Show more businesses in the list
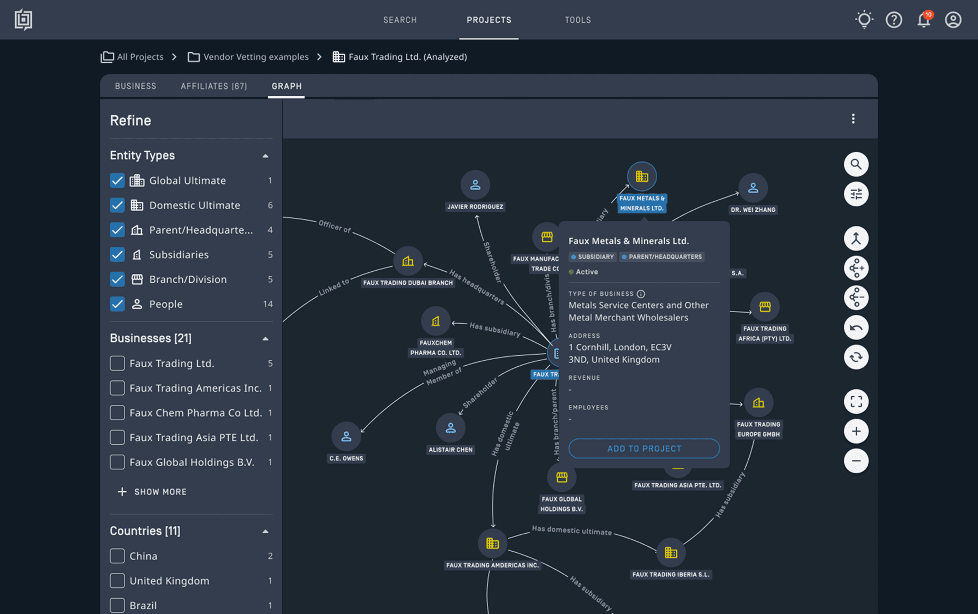The height and width of the screenshot is (614, 978). 152,492
